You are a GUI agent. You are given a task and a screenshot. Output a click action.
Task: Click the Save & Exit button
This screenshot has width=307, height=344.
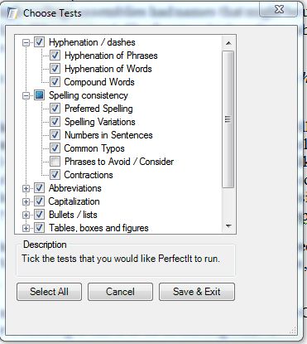[197, 292]
